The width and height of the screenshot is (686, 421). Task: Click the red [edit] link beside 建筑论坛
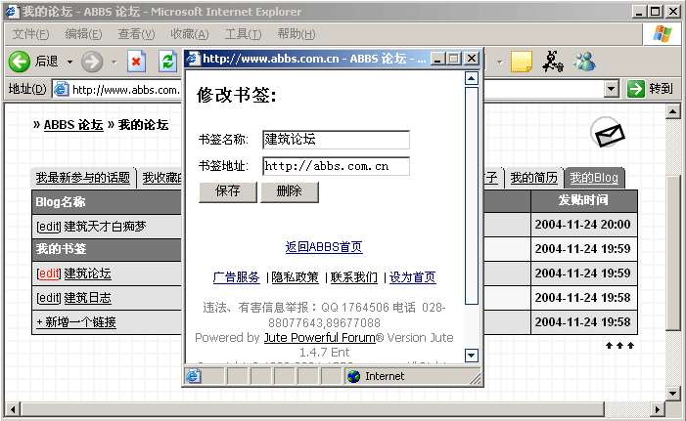(48, 274)
